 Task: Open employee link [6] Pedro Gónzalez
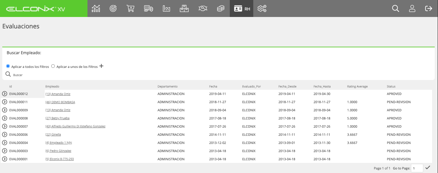tap(58, 151)
